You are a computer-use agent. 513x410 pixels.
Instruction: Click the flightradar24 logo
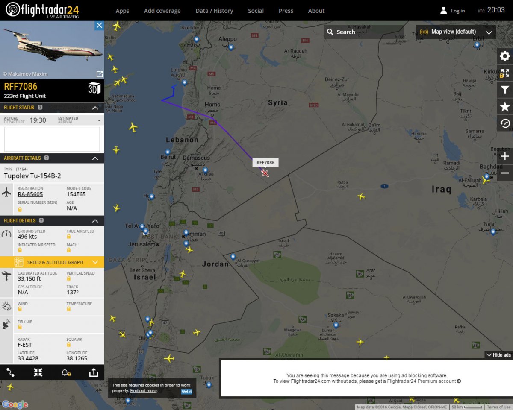42,9
